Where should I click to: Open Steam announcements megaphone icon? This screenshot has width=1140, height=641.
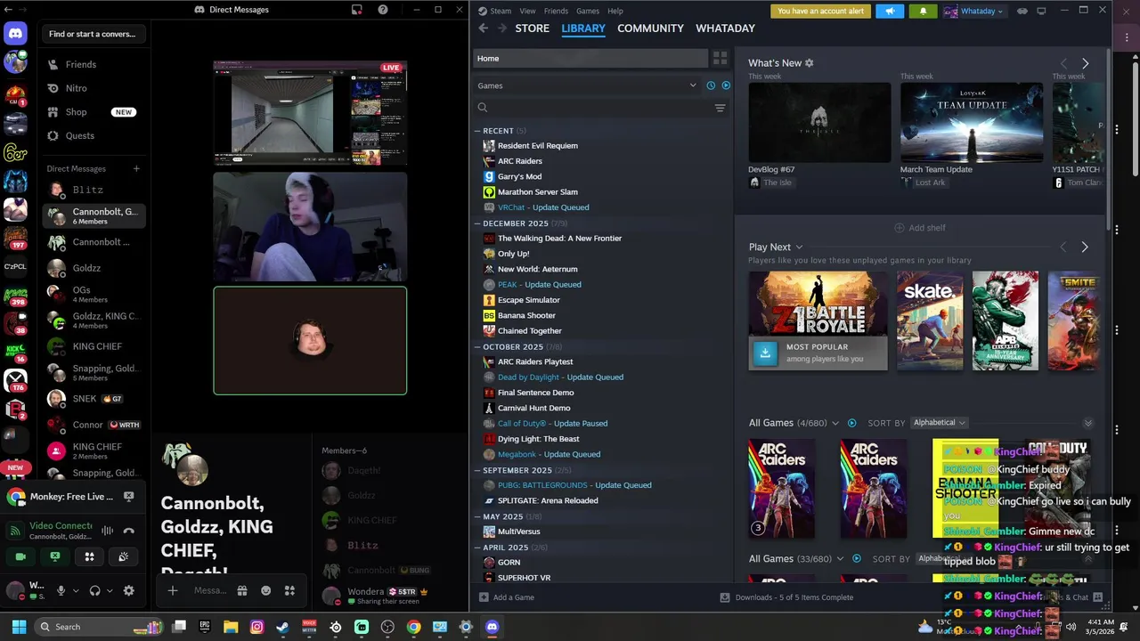click(890, 11)
